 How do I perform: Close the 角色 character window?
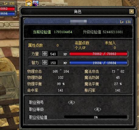pyautogui.click(x=131, y=11)
